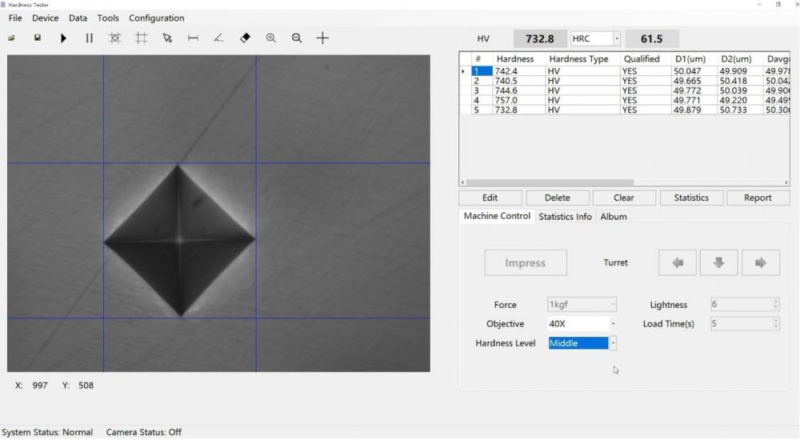
Task: Open the Objective dropdown showing 40X
Action: (613, 324)
